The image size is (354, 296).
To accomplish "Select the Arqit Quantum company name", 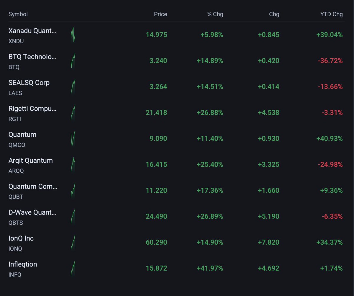I will [31, 161].
